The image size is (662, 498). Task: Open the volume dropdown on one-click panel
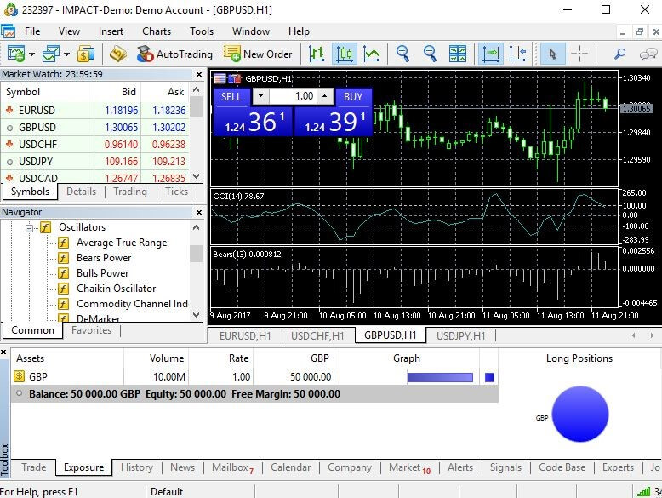(261, 96)
